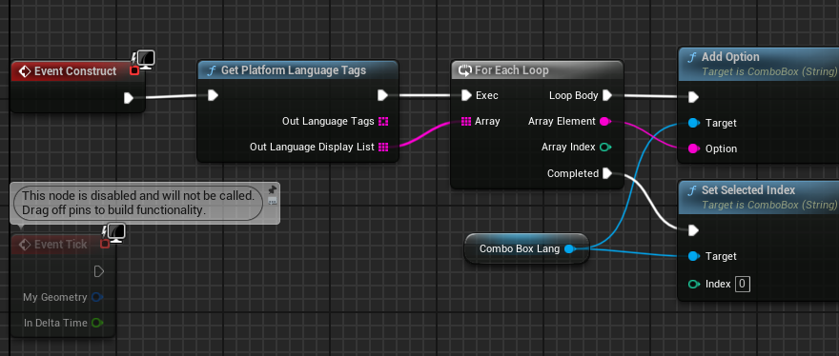The image size is (839, 356).
Task: Click Set Selected Index Target pin
Action: tap(694, 256)
